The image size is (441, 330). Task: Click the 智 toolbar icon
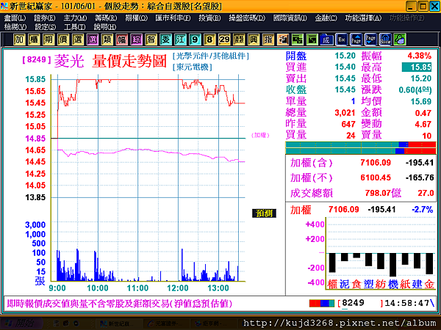point(151,40)
